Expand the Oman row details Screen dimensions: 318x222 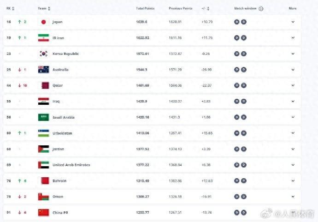pyautogui.click(x=292, y=197)
